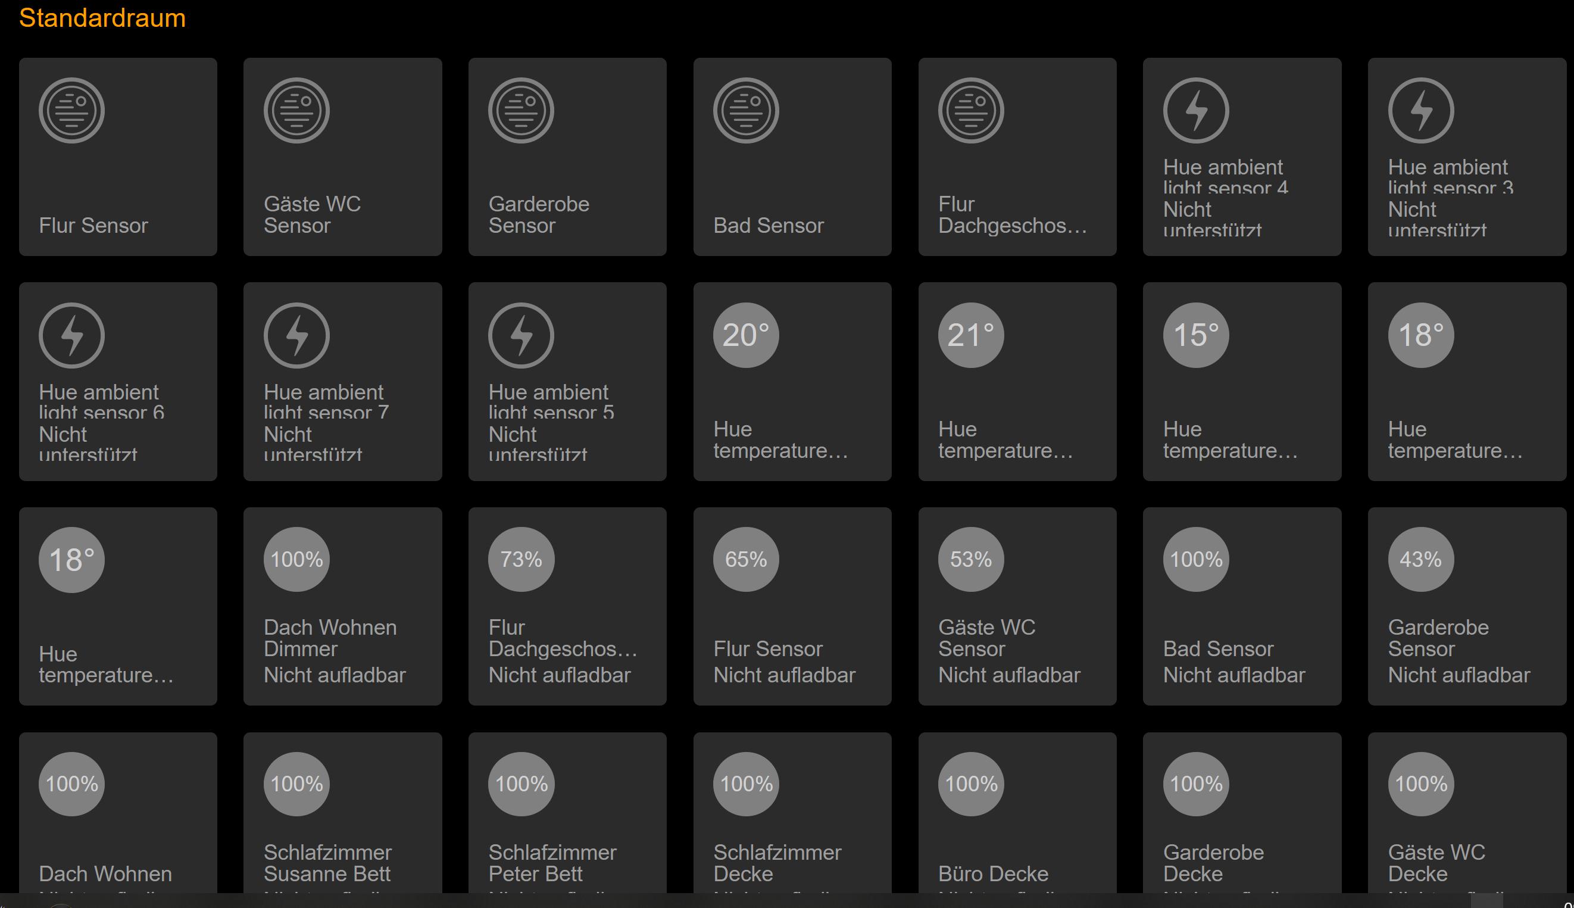This screenshot has height=908, width=1574.
Task: Open the 15° Hue temperature tile
Action: (x=1242, y=382)
